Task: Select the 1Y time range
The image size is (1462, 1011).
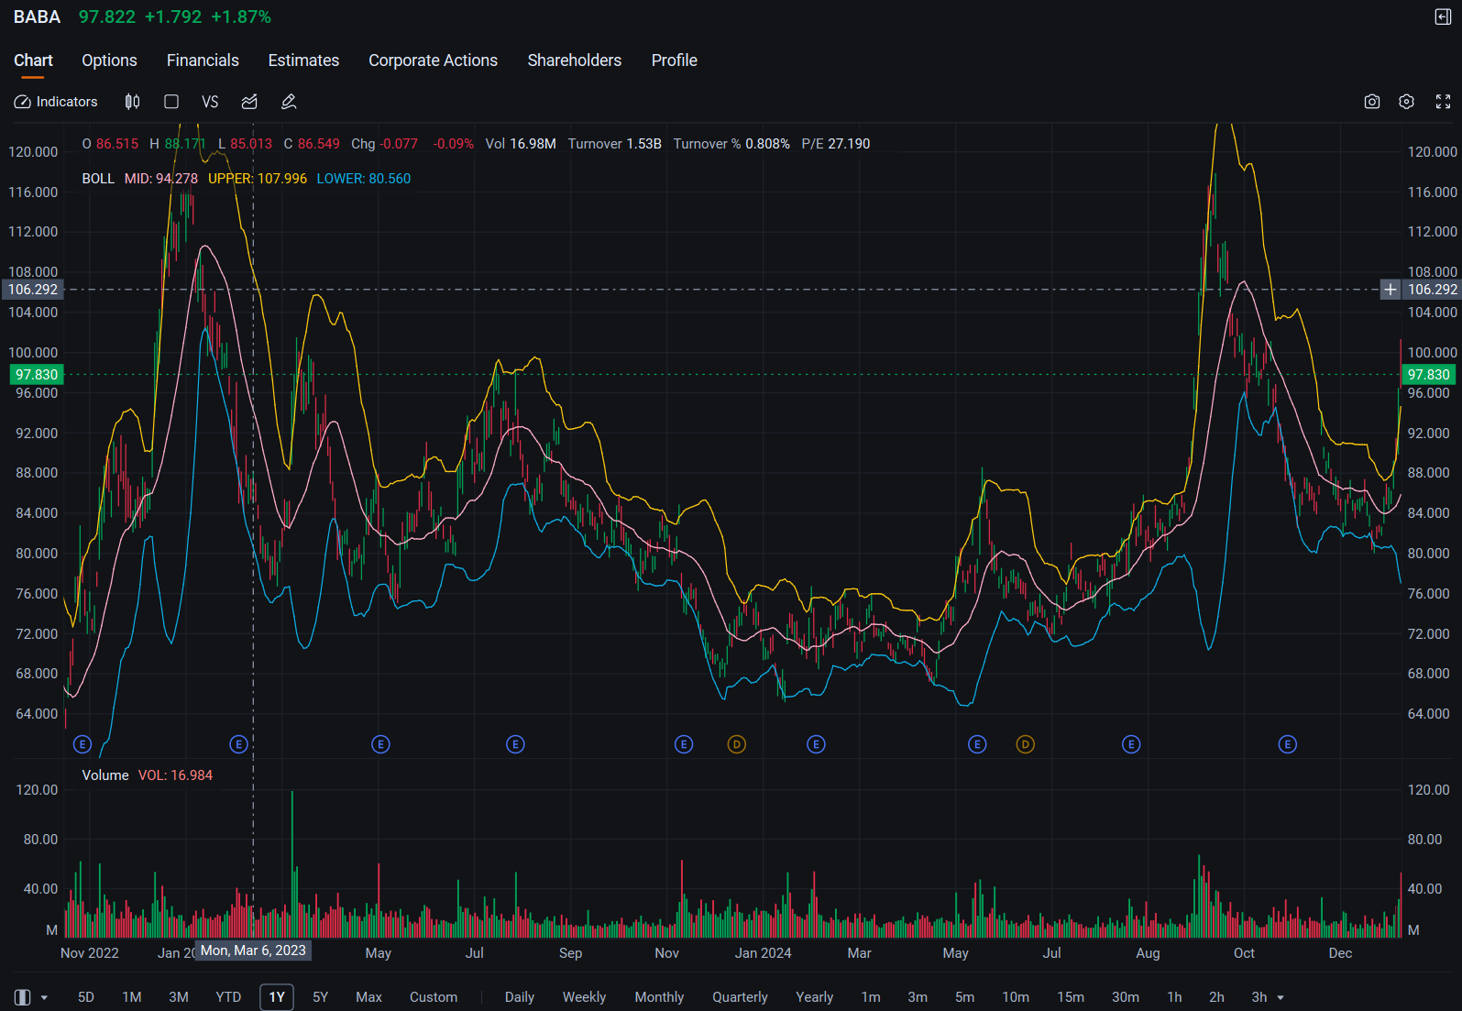Action: point(277,997)
